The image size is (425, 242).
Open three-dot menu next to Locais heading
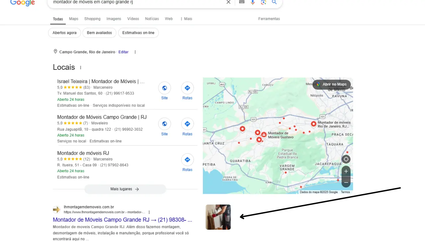point(80,67)
